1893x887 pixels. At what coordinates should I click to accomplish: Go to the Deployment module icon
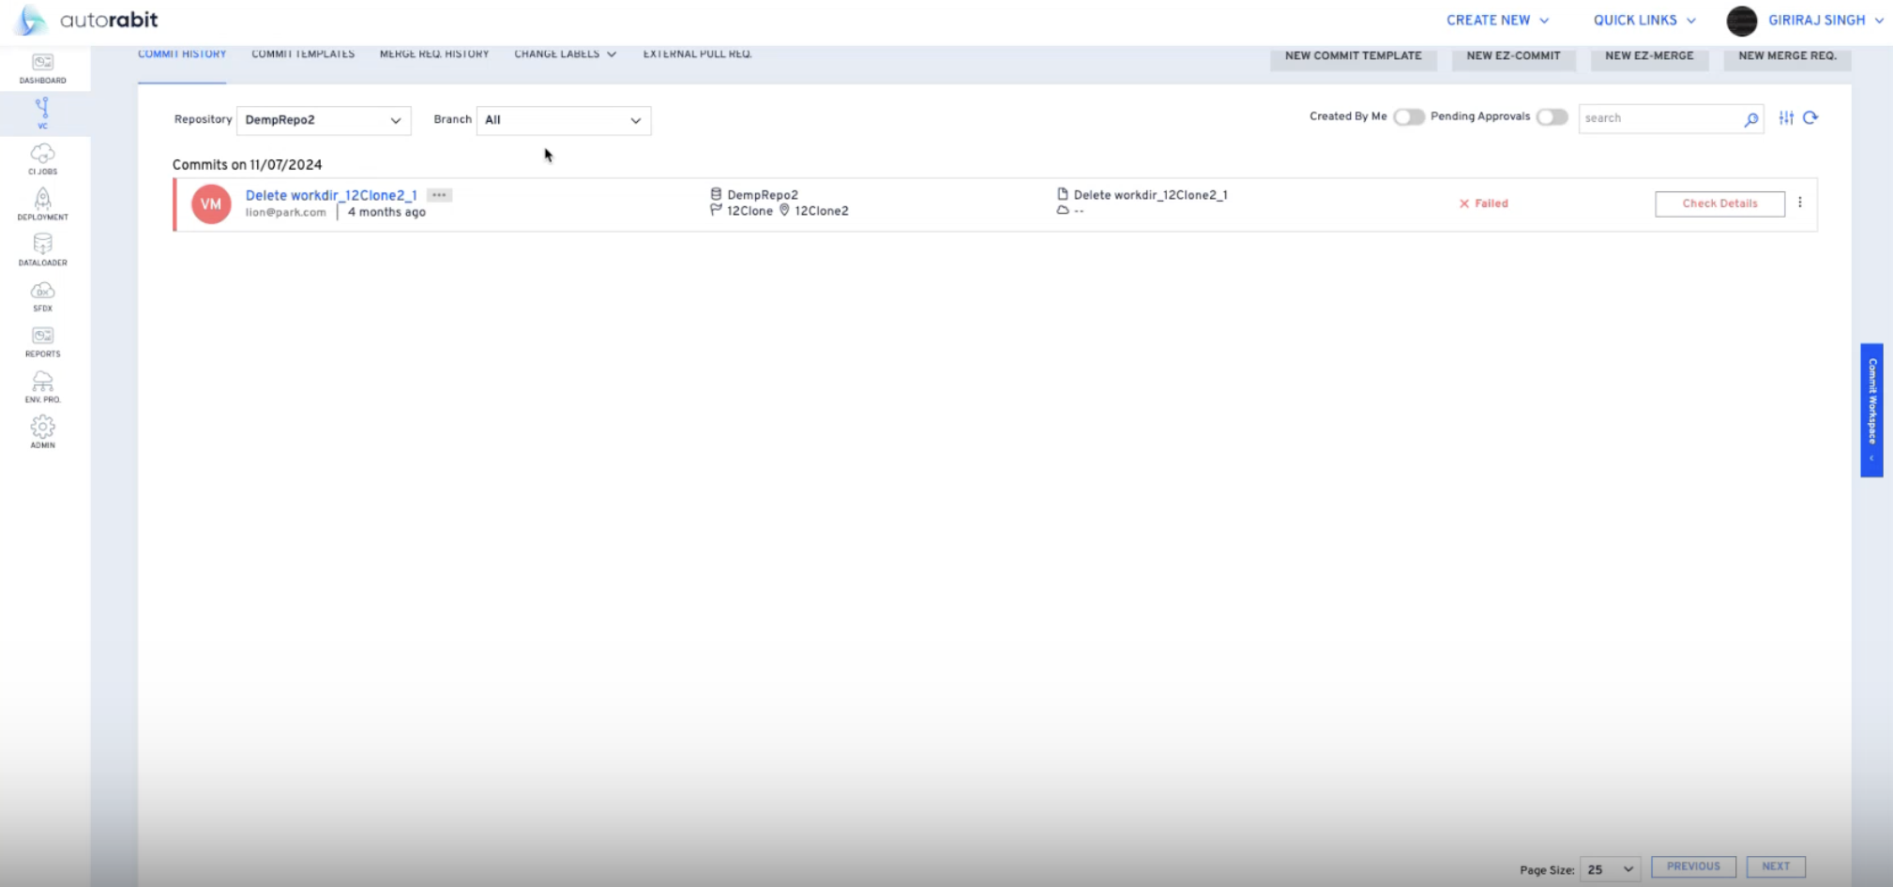[42, 203]
